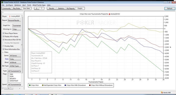Select the tournament T button

tap(42, 8)
